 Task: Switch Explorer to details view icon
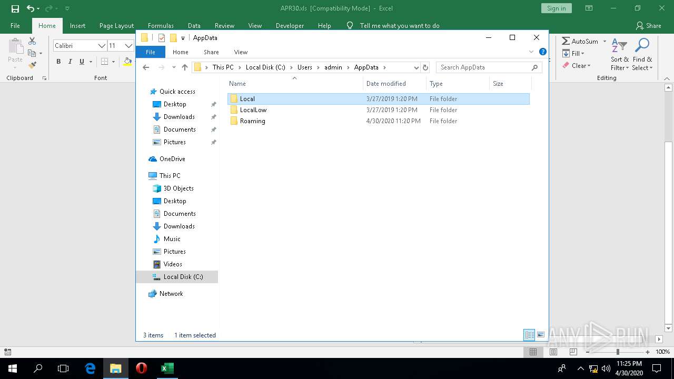529,335
